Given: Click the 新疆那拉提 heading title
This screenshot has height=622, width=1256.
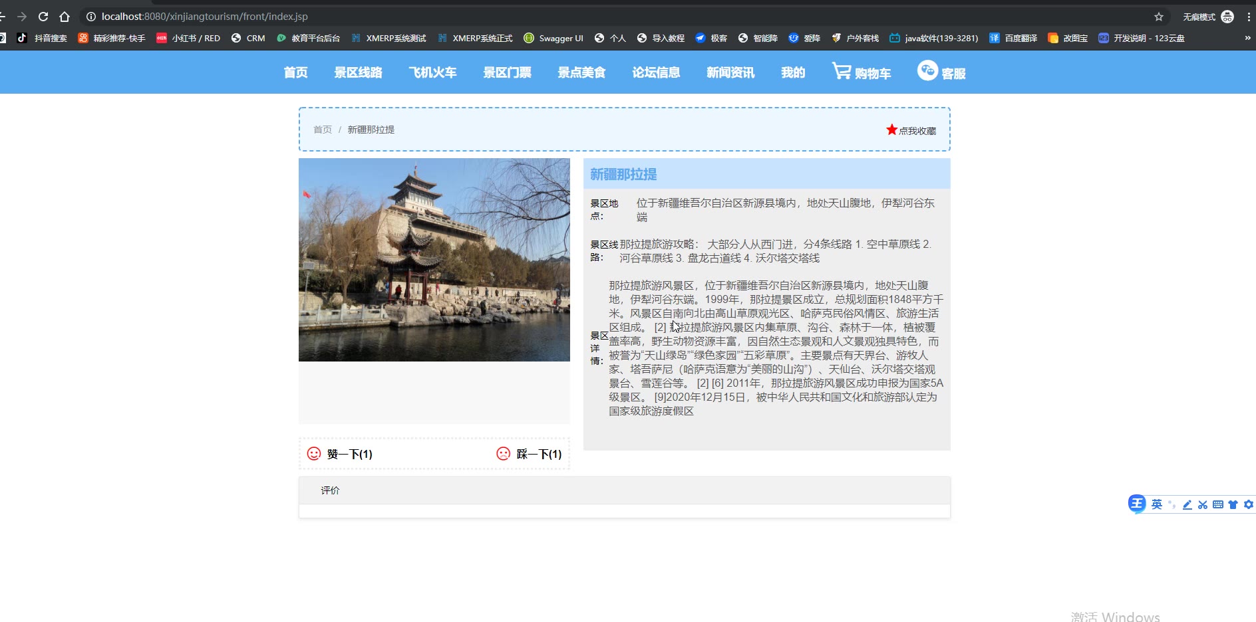Looking at the screenshot, I should [623, 174].
